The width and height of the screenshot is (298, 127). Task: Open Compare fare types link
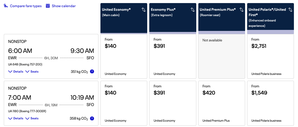tap(26, 6)
